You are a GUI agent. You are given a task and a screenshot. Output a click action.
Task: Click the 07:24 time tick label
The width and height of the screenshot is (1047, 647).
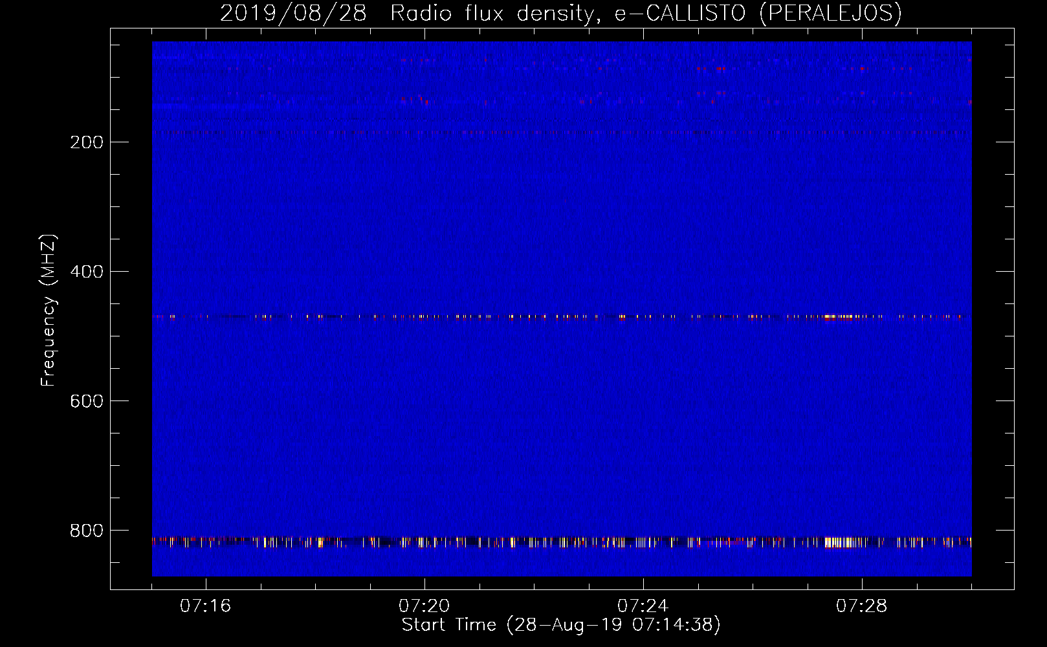point(643,606)
